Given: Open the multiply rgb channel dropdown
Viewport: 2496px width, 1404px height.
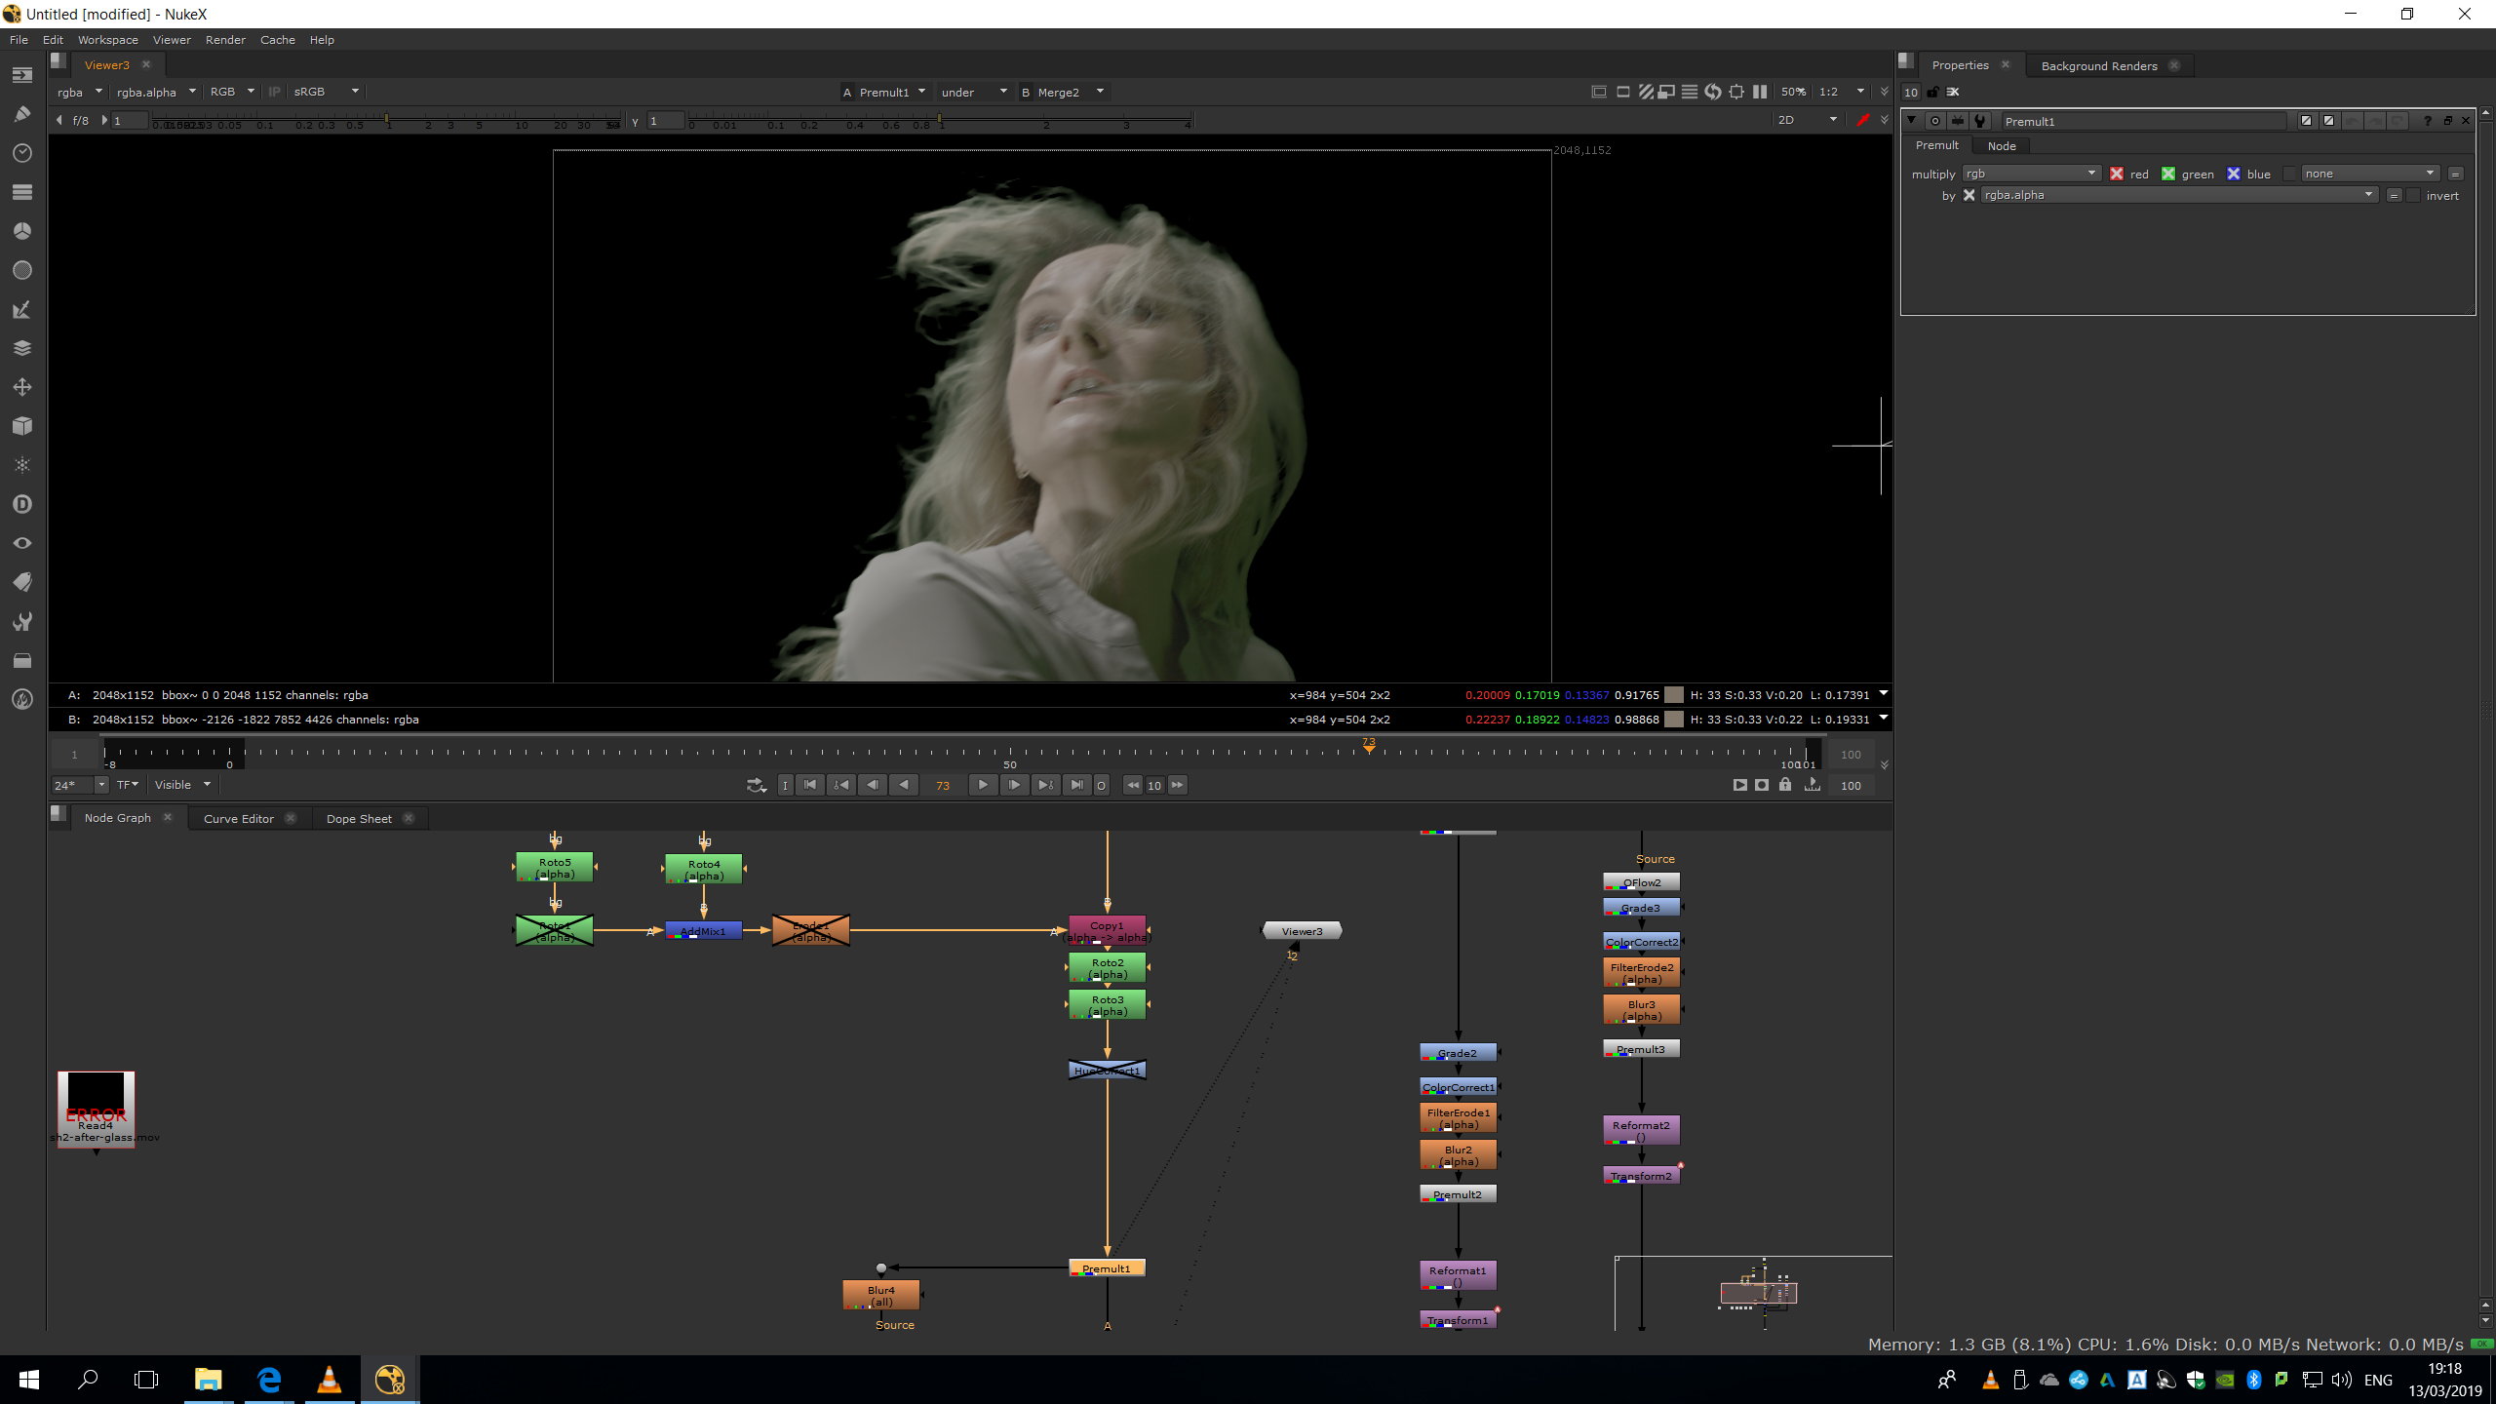Looking at the screenshot, I should (2030, 174).
